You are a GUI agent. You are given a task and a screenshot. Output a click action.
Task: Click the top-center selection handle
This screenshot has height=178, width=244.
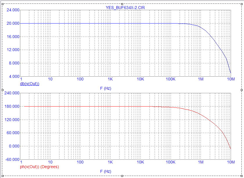click(122, 4)
